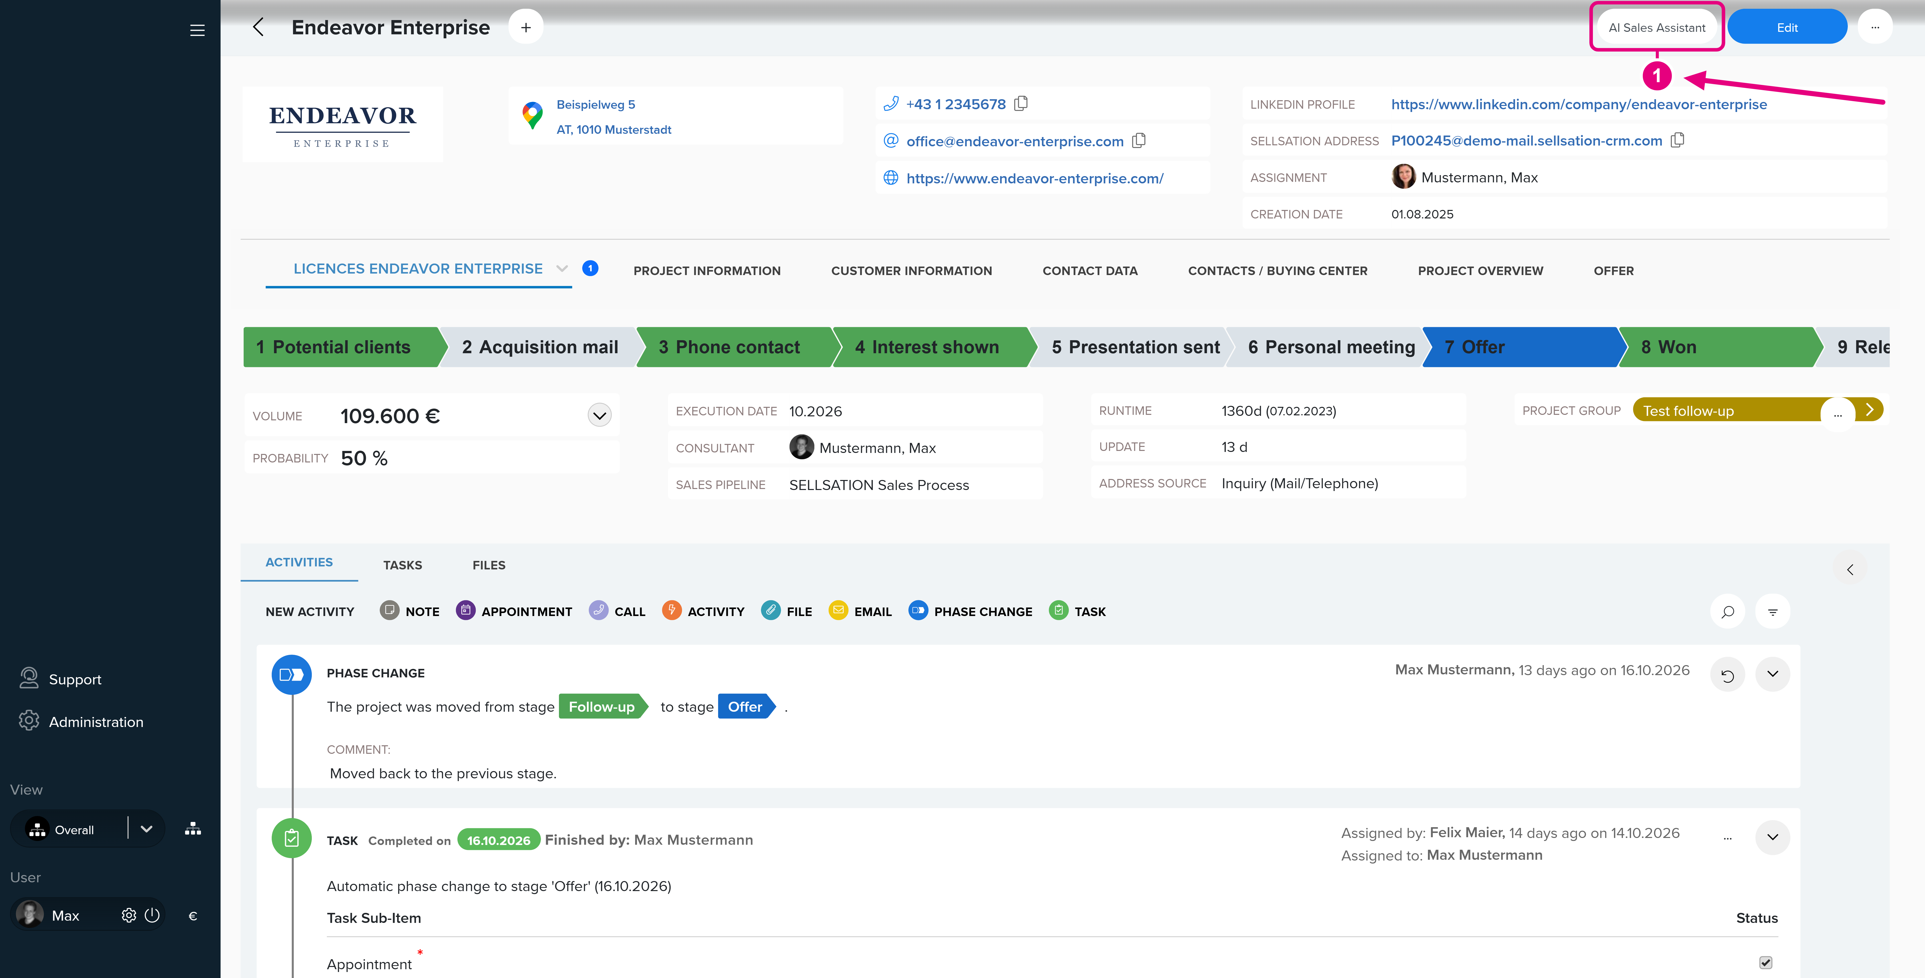Open user settings gear next to Max

click(x=129, y=915)
